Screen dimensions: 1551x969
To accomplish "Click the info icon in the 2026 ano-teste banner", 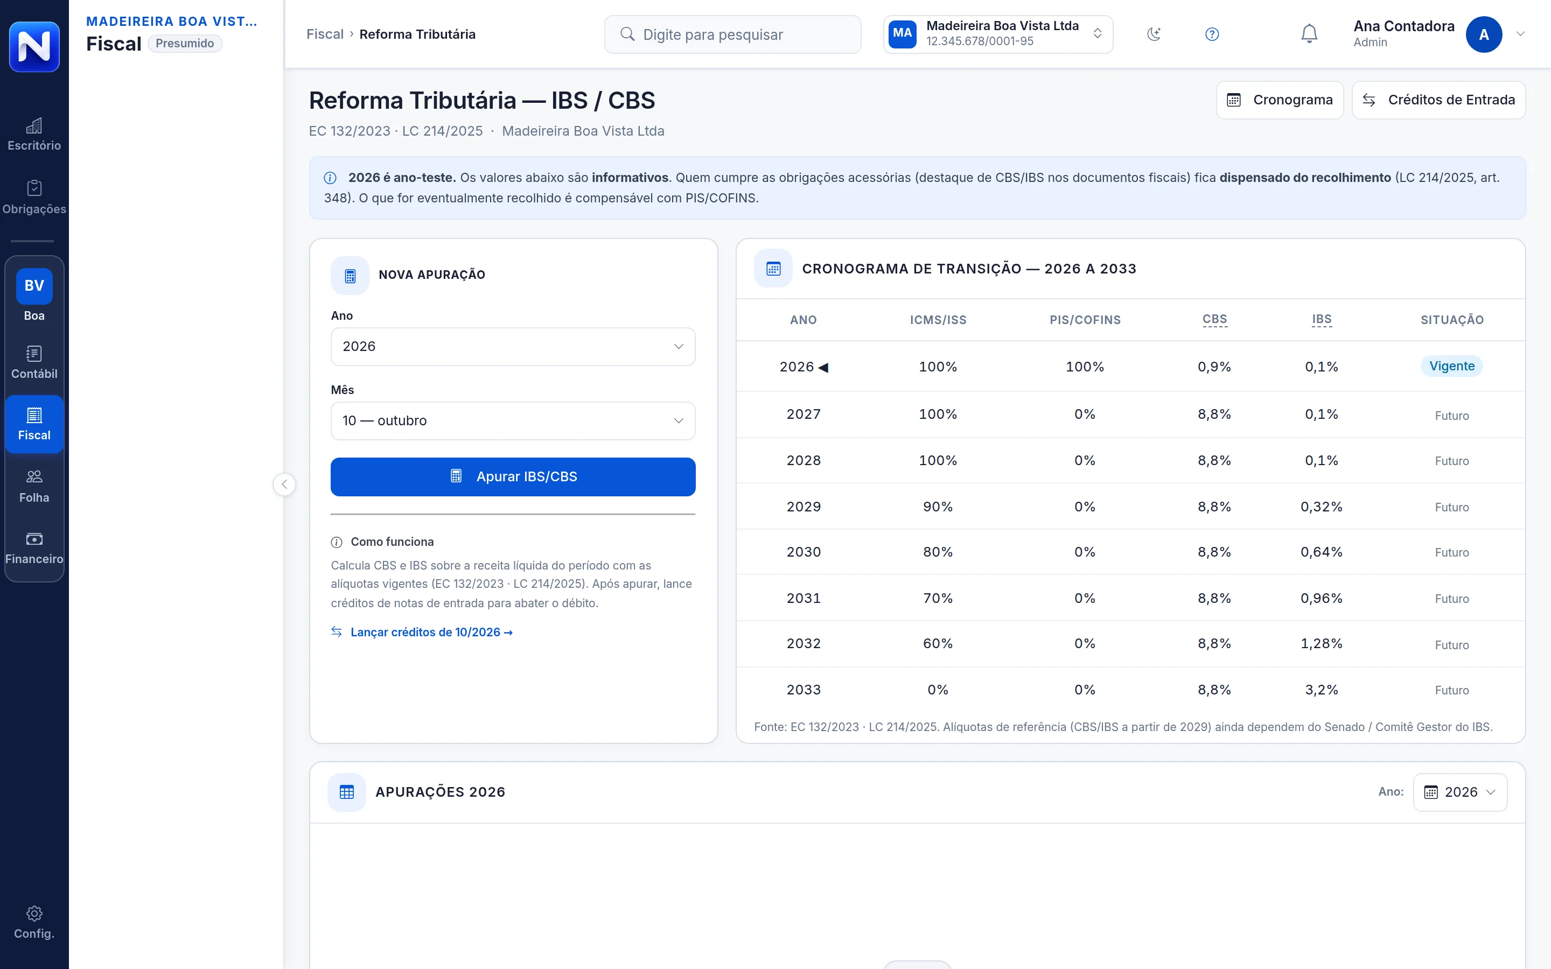I will coord(330,178).
